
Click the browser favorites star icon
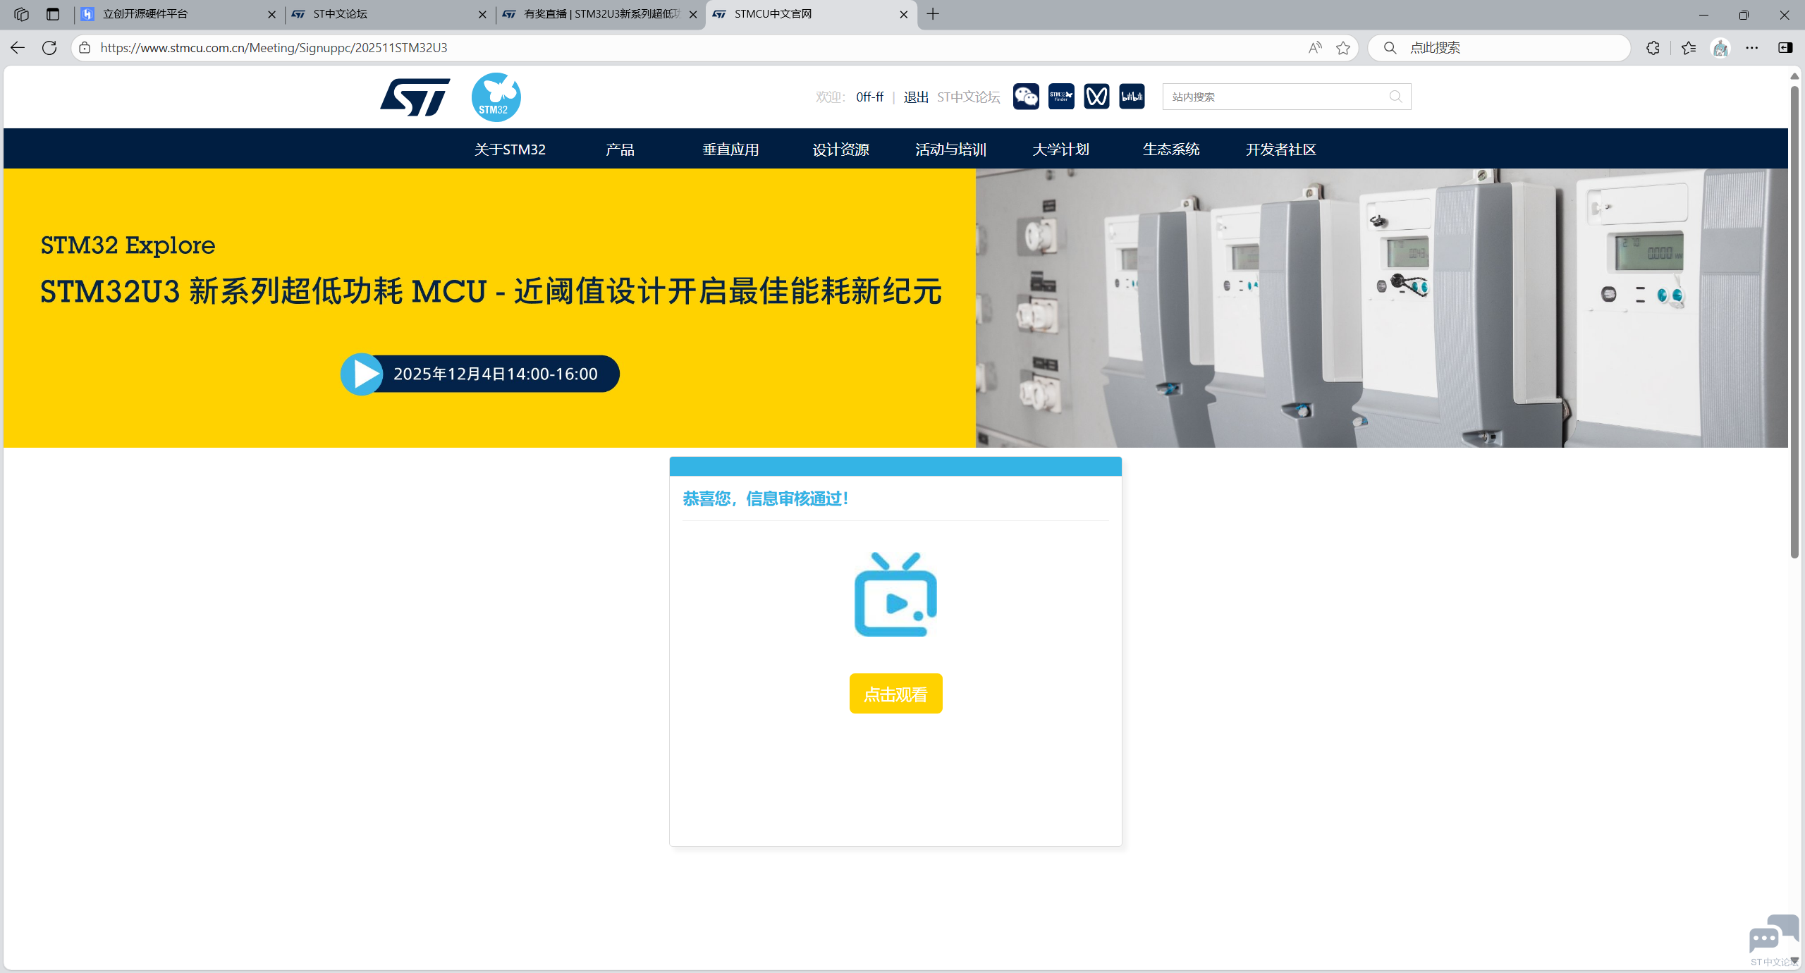click(x=1342, y=48)
